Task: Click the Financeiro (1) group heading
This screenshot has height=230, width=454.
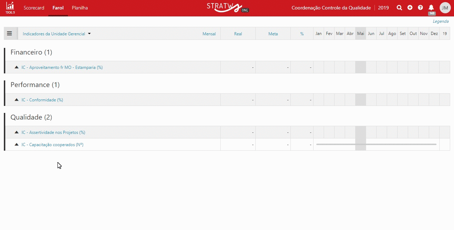Action: pyautogui.click(x=31, y=52)
